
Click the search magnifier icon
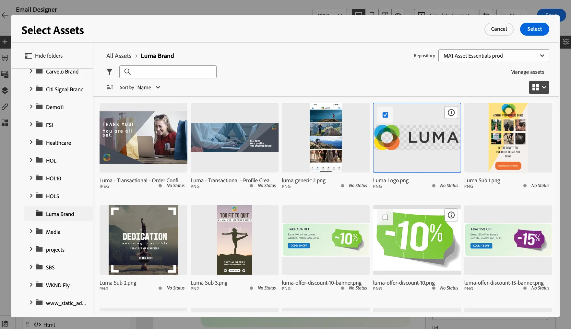127,72
